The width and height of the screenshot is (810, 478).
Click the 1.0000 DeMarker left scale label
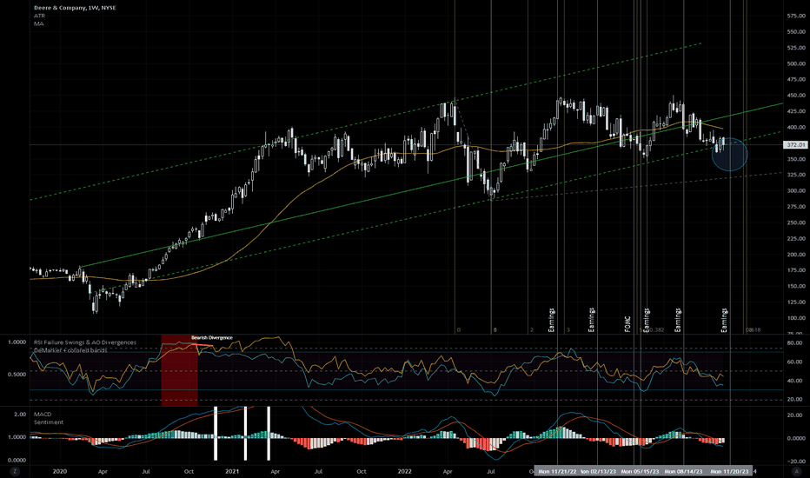click(17, 342)
